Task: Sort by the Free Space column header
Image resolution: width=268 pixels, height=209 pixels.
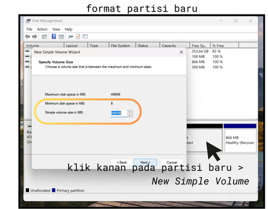Action: click(200, 45)
